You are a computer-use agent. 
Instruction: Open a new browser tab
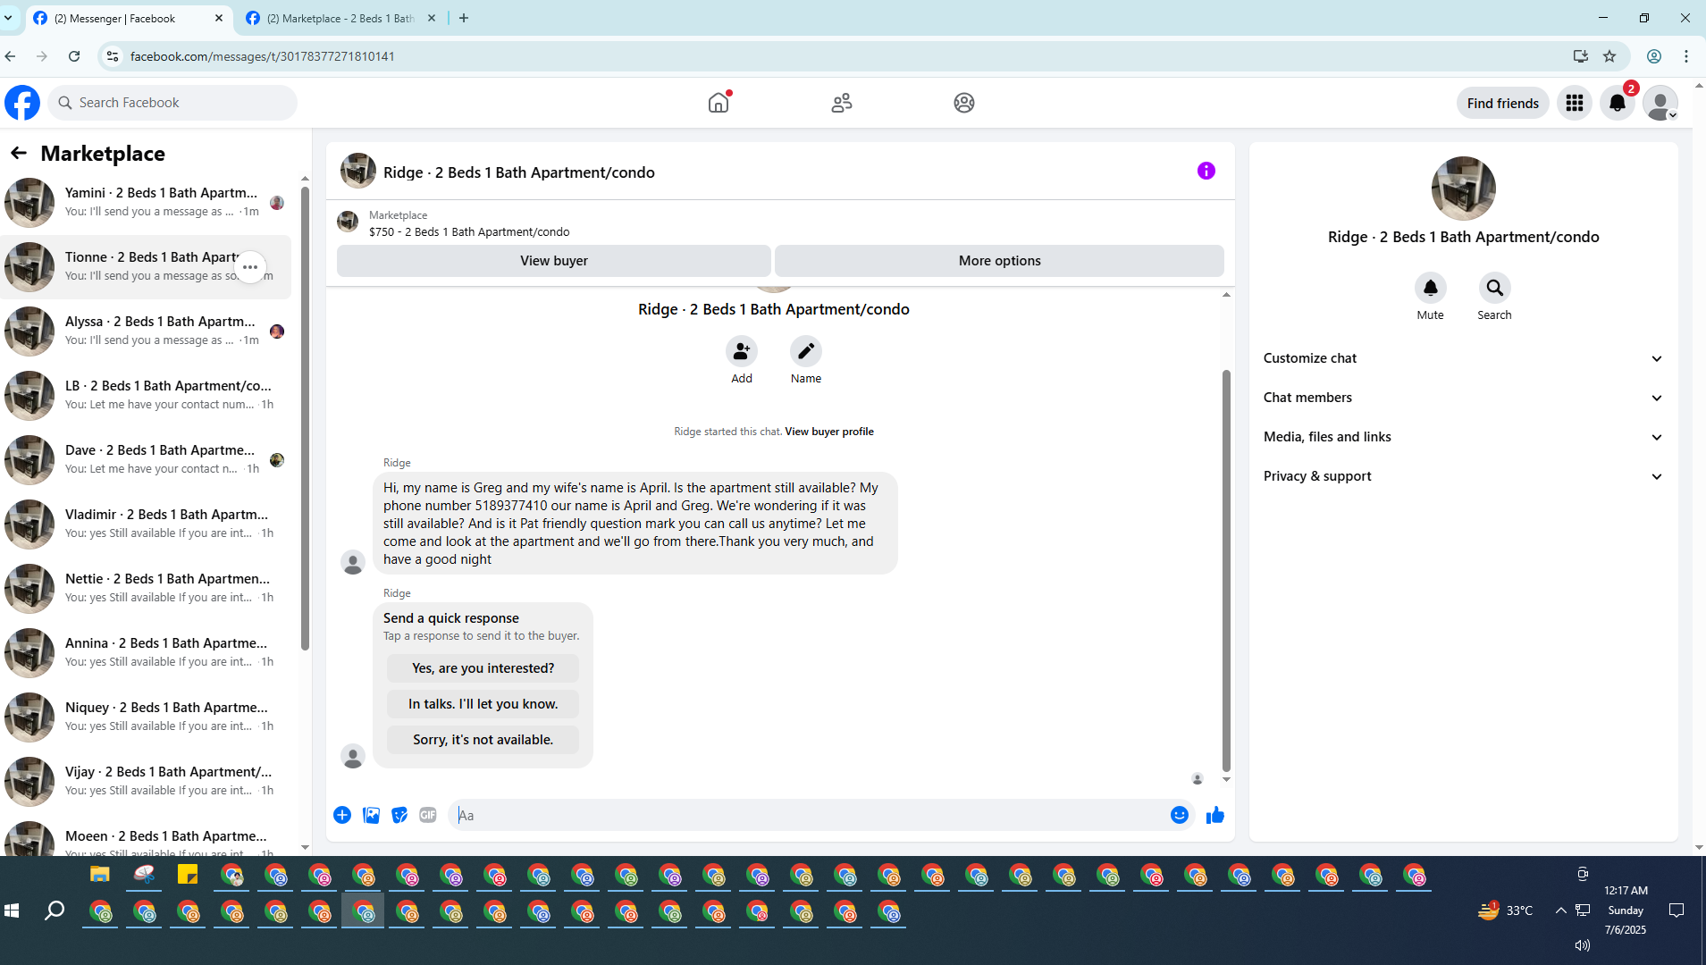464,18
